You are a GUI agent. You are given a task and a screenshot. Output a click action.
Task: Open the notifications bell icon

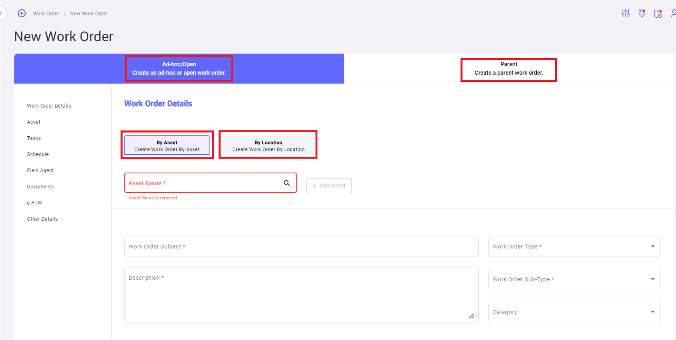click(642, 13)
